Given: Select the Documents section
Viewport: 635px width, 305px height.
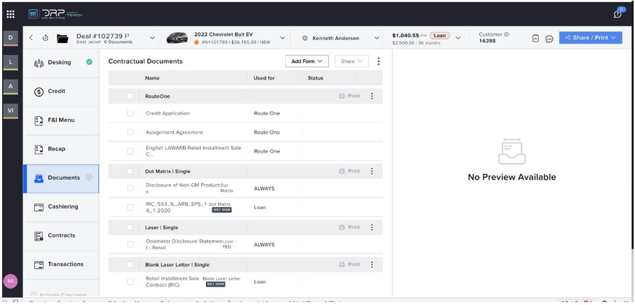Looking at the screenshot, I should point(61,178).
